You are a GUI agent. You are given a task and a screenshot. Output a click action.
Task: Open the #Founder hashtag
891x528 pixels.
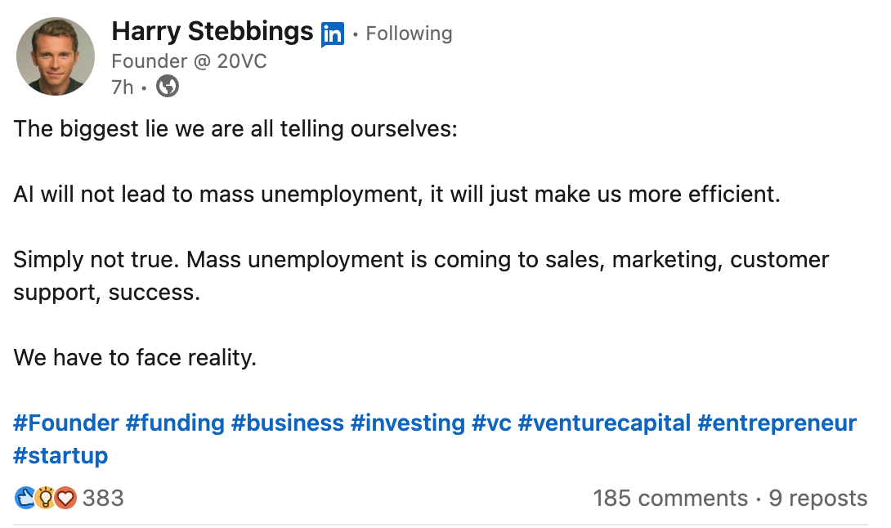(66, 423)
